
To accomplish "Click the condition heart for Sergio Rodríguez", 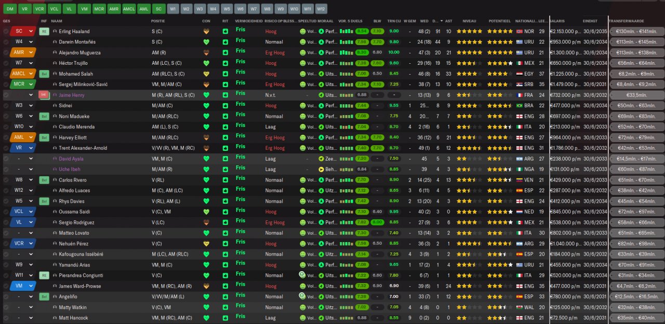I will point(206,222).
